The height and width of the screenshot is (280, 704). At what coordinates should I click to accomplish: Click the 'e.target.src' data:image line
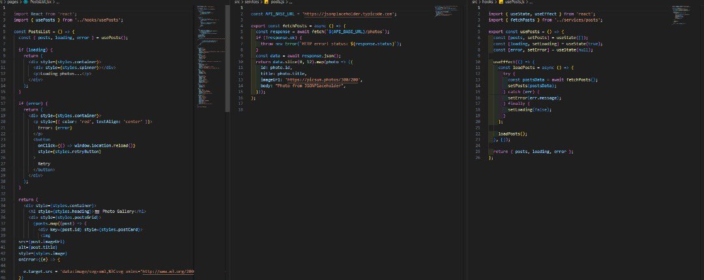[x=109, y=272]
